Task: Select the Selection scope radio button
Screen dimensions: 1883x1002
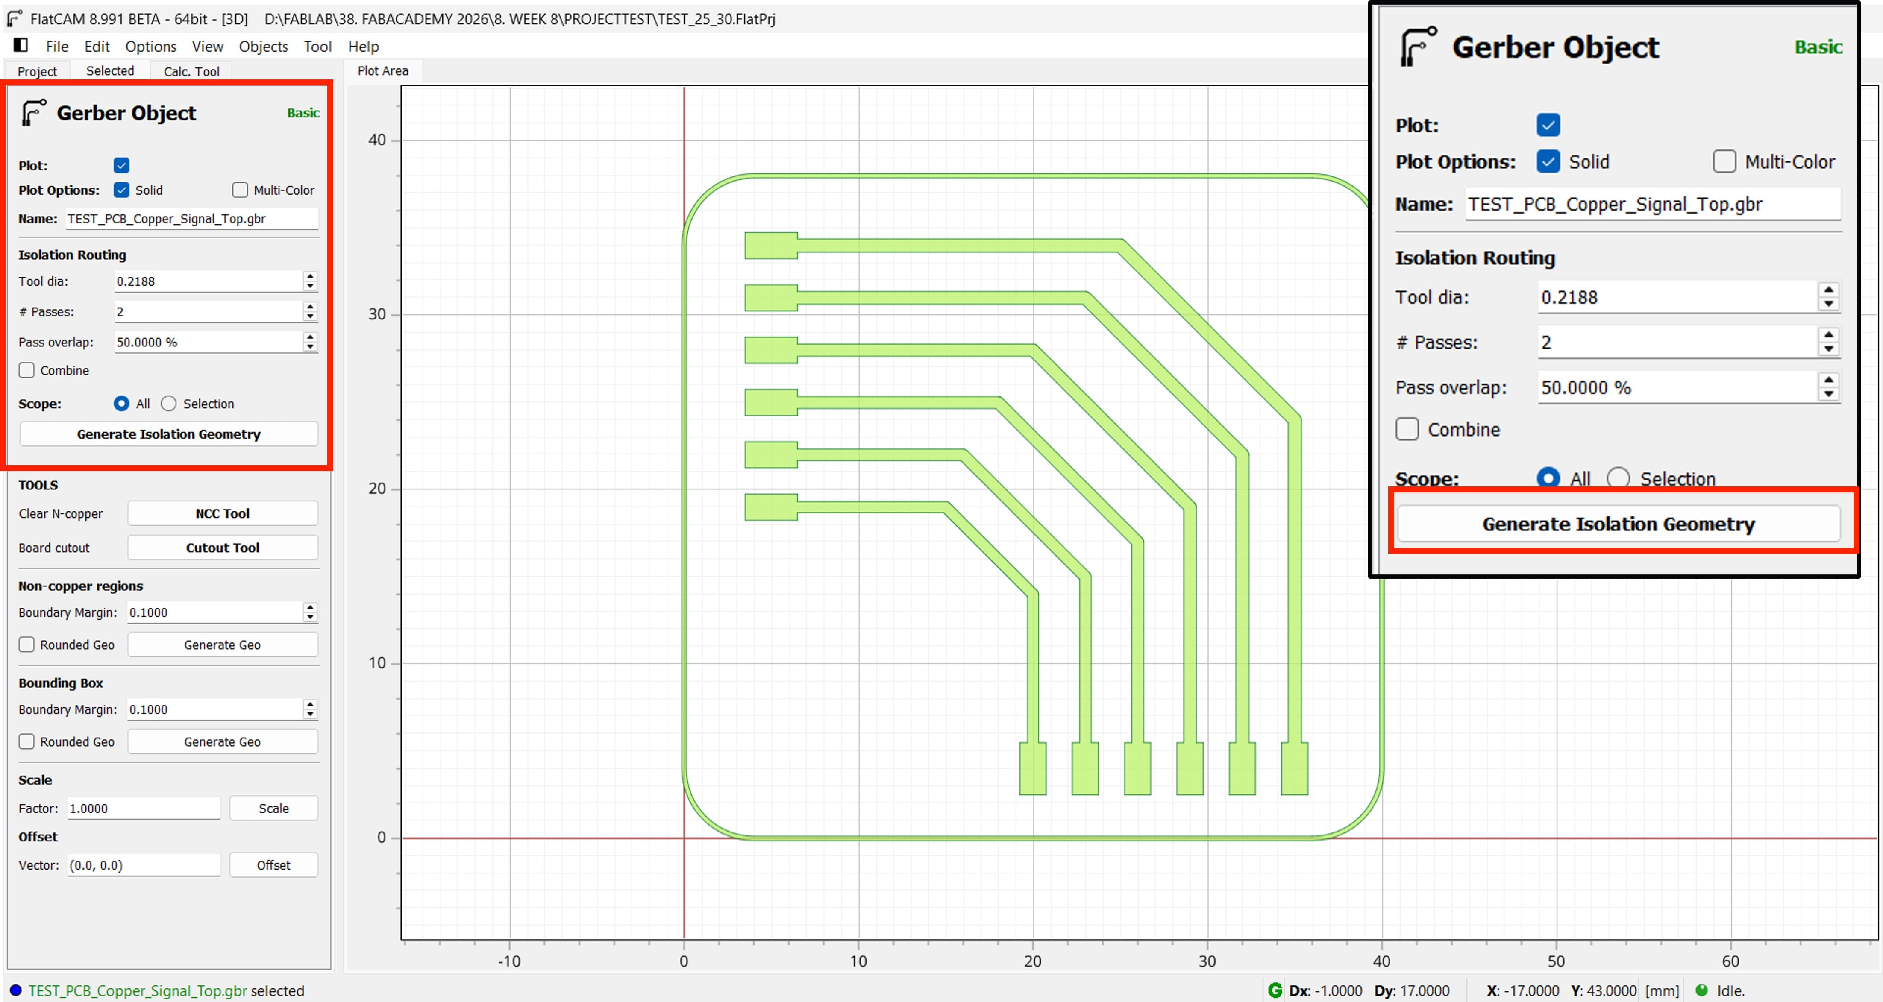Action: pyautogui.click(x=169, y=404)
